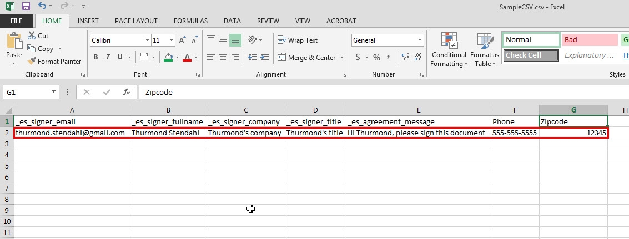Image resolution: width=629 pixels, height=239 pixels.
Task: Toggle Wrap Text for the selected cell
Action: click(x=298, y=40)
